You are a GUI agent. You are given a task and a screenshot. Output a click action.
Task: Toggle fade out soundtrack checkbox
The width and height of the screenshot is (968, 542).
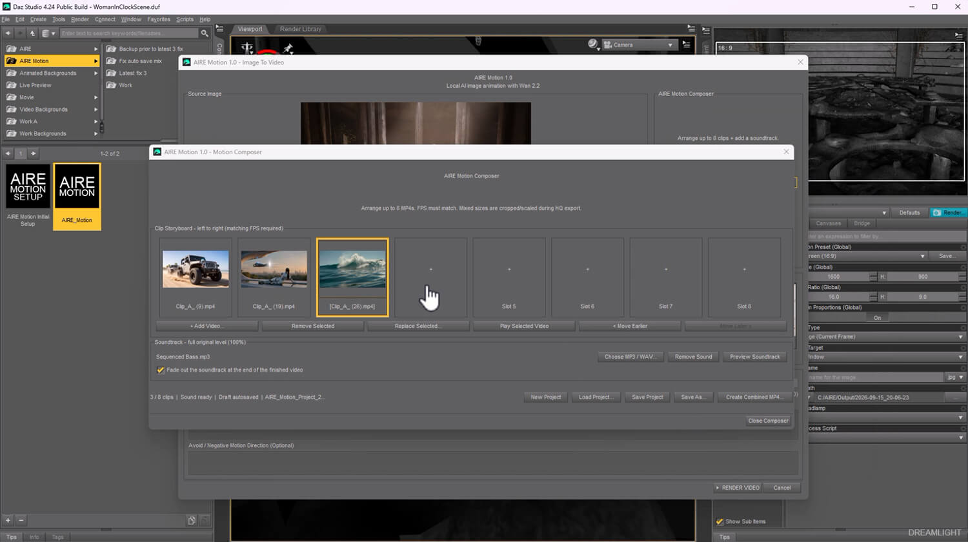click(x=161, y=370)
